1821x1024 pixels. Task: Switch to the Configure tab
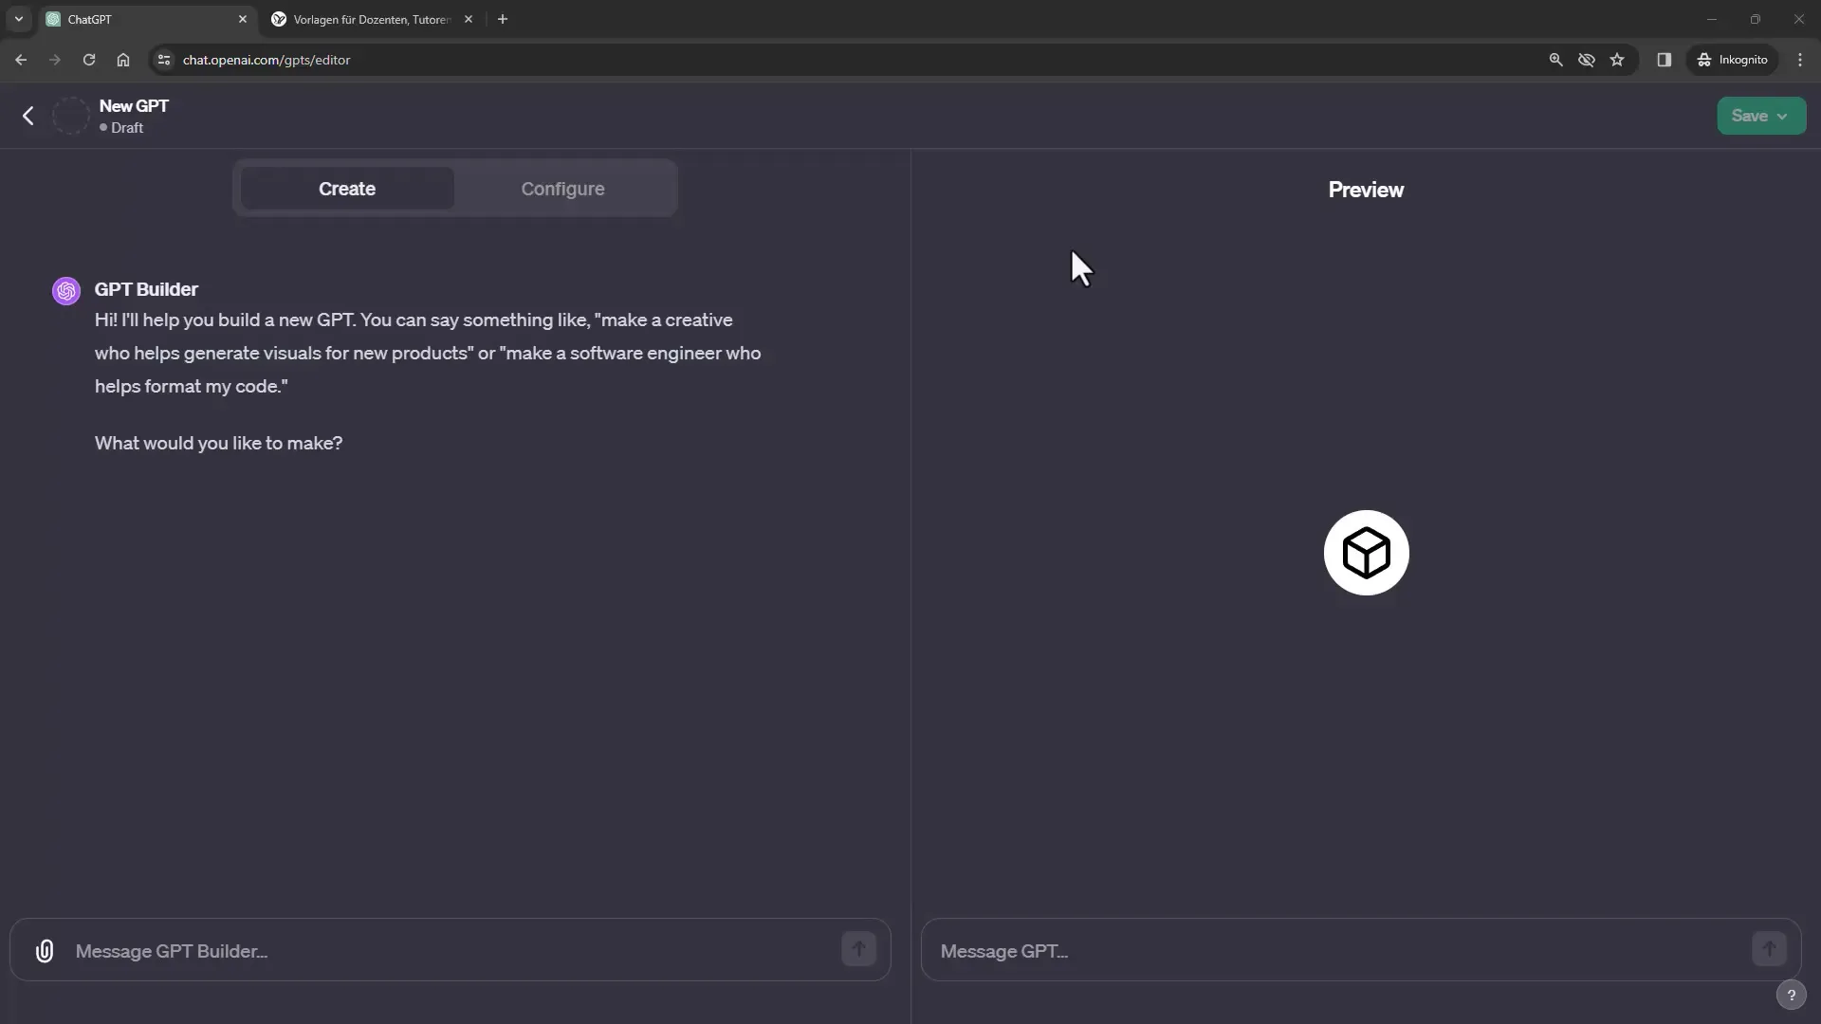coord(562,189)
